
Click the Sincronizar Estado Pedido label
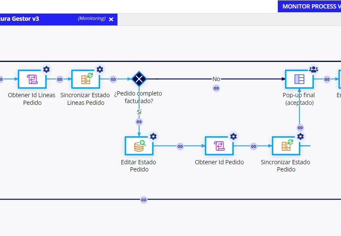coord(285,166)
